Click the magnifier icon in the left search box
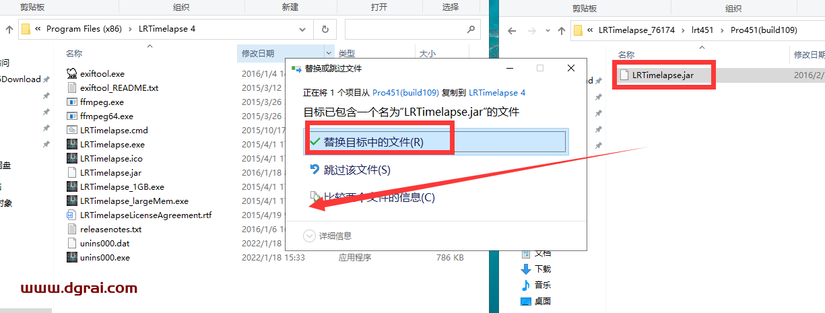The image size is (825, 313). (x=471, y=30)
